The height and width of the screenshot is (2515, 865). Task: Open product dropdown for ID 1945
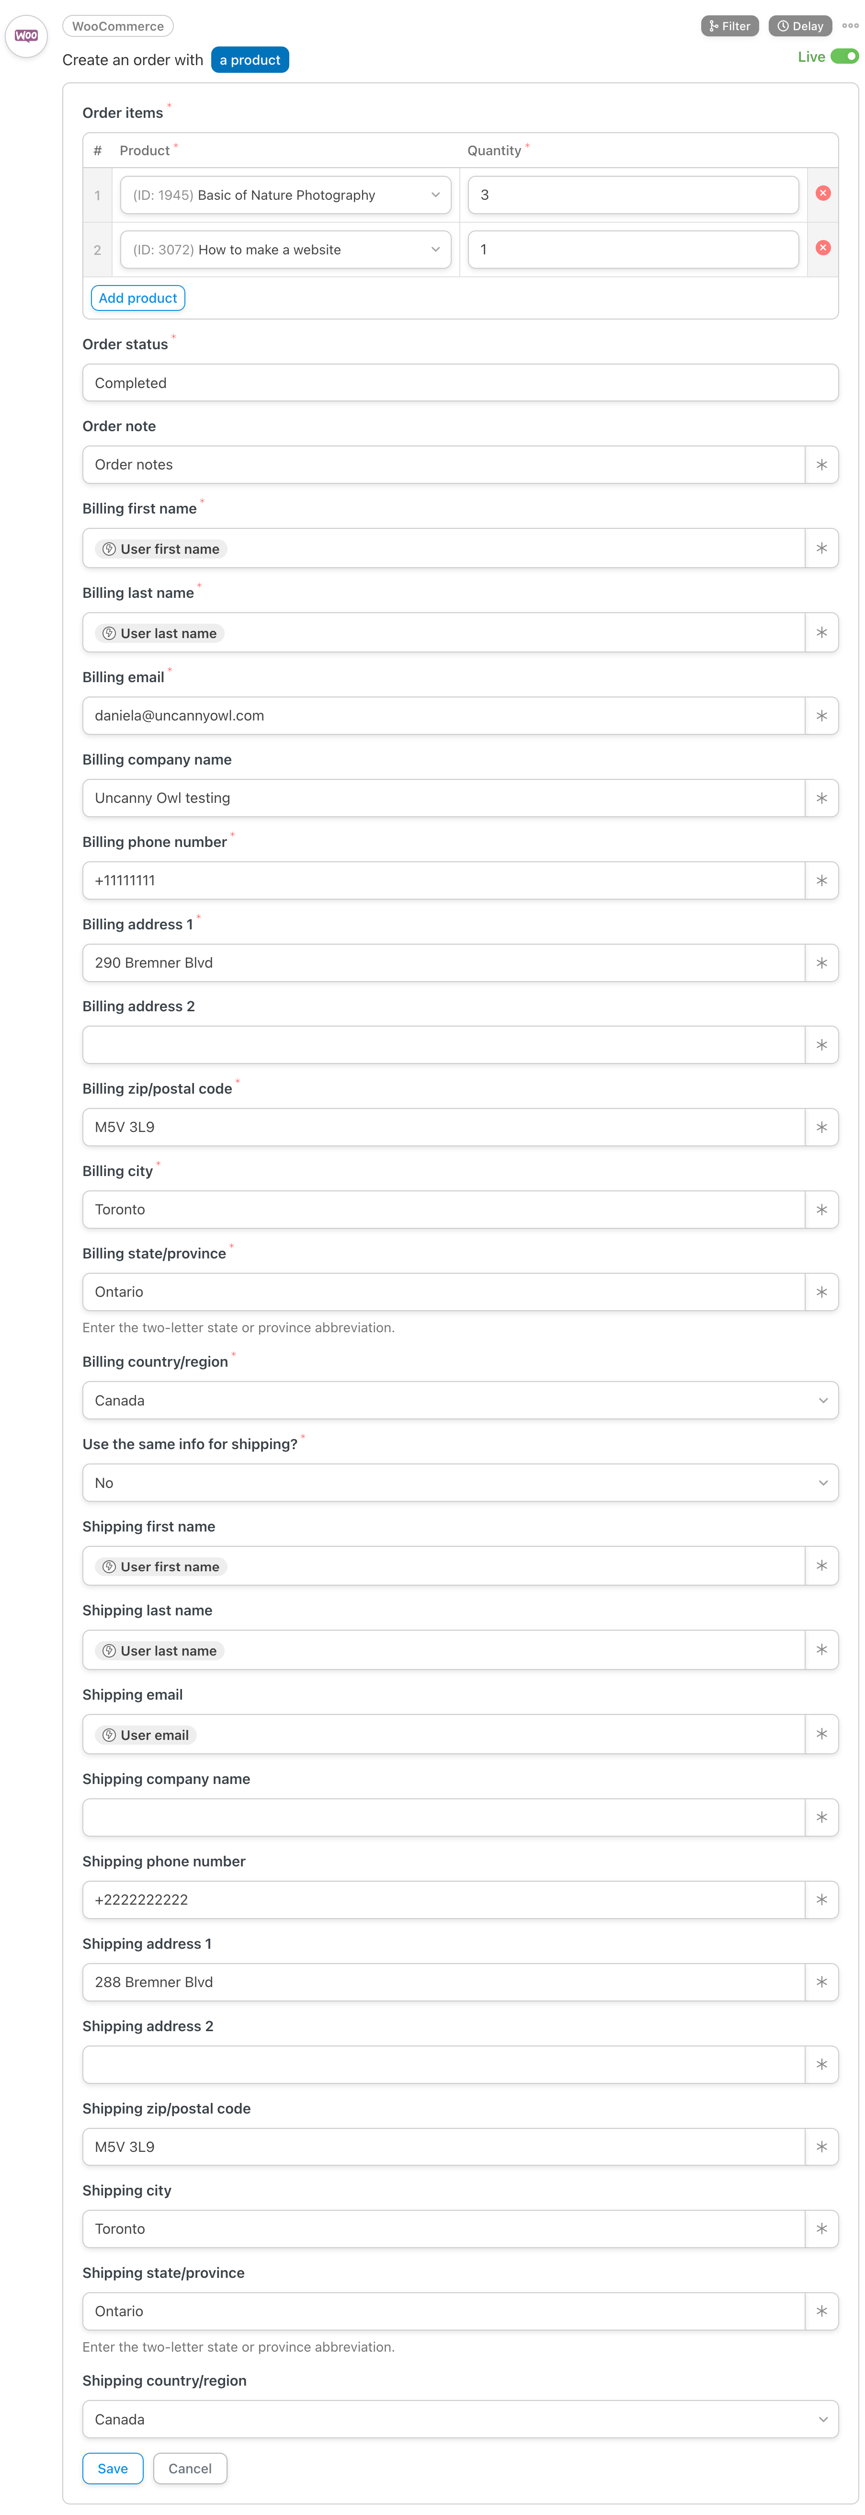[285, 194]
